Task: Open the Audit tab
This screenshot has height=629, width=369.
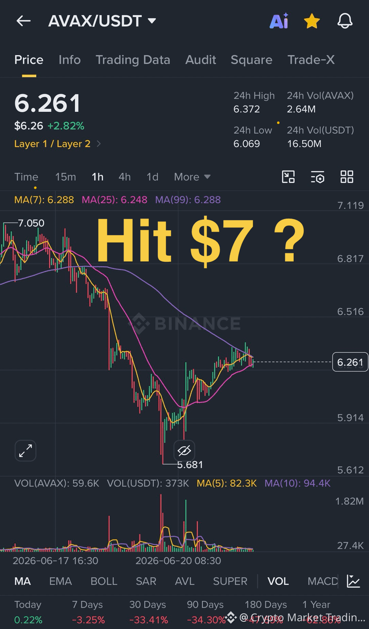Action: pos(201,60)
